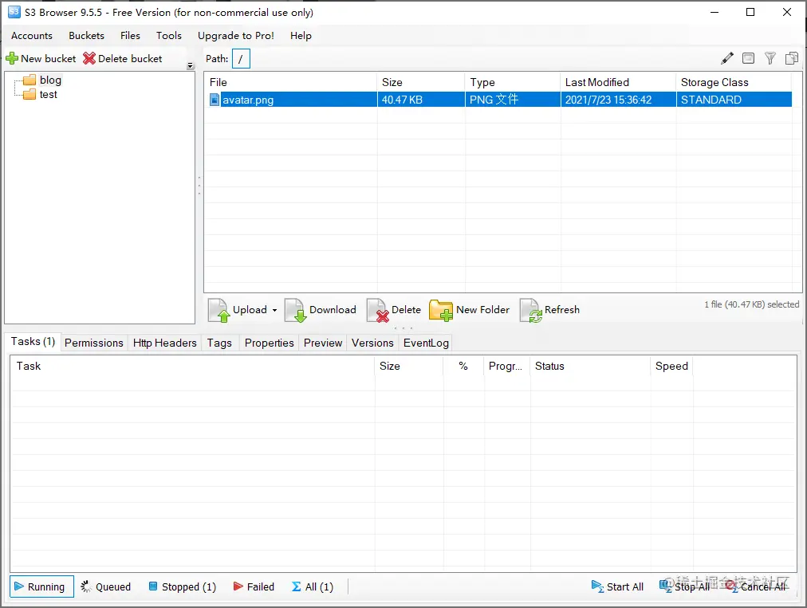The width and height of the screenshot is (807, 608).
Task: Switch to the Versions tab
Action: (x=372, y=343)
